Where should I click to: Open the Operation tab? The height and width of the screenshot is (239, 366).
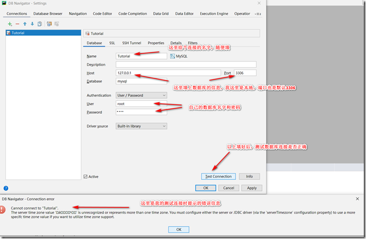[x=242, y=14]
